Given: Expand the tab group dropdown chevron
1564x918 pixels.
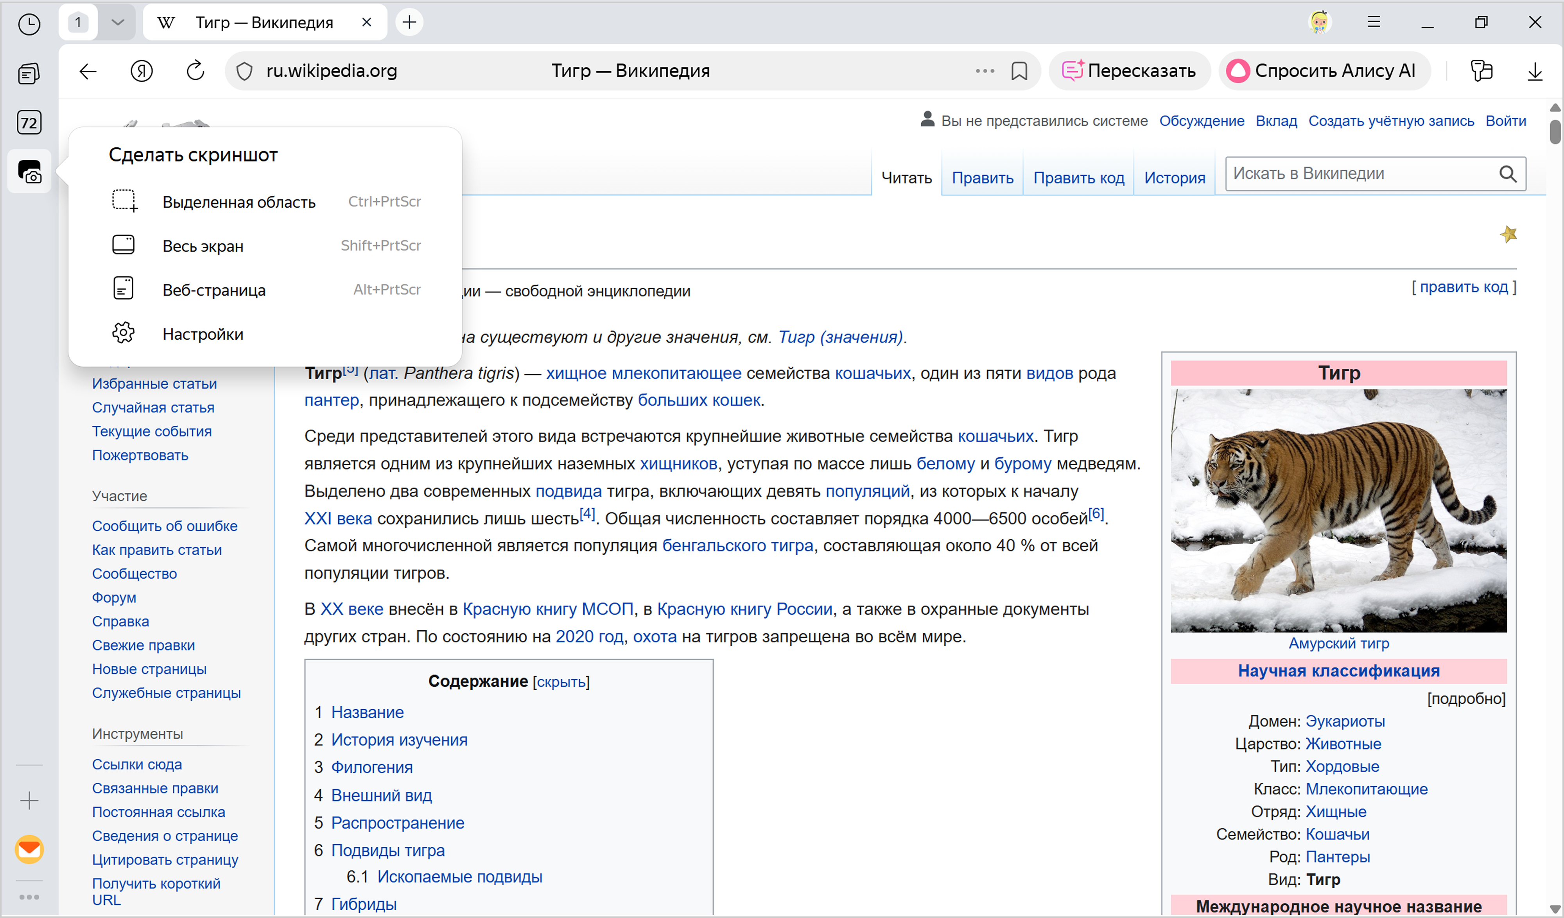Looking at the screenshot, I should click(117, 22).
